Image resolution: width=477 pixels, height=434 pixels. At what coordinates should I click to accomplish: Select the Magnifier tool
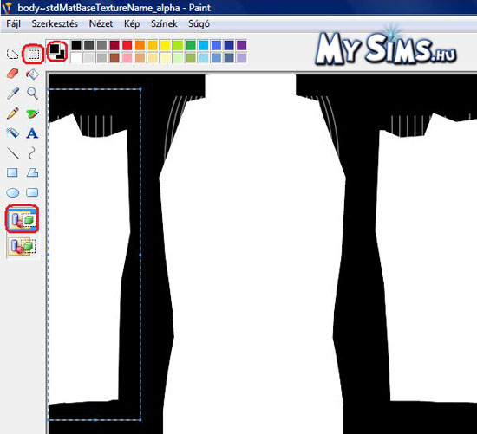33,94
